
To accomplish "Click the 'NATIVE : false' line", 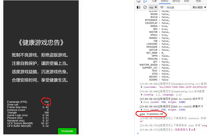I will (x=159, y=50).
